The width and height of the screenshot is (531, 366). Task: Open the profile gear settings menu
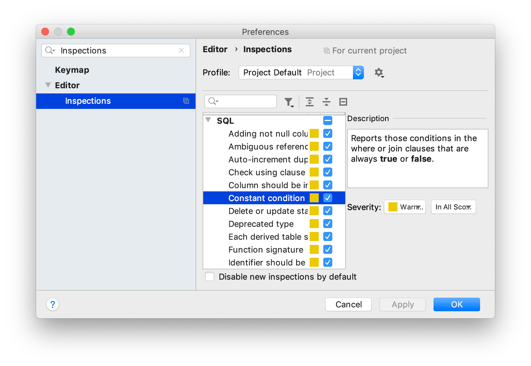pyautogui.click(x=379, y=72)
